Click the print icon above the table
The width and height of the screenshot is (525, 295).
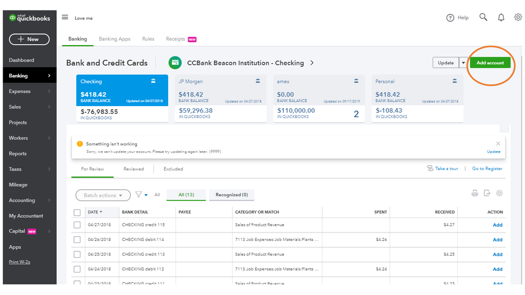pos(475,193)
